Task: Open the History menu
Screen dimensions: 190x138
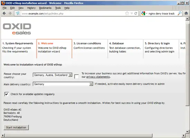Action: tap(31, 8)
